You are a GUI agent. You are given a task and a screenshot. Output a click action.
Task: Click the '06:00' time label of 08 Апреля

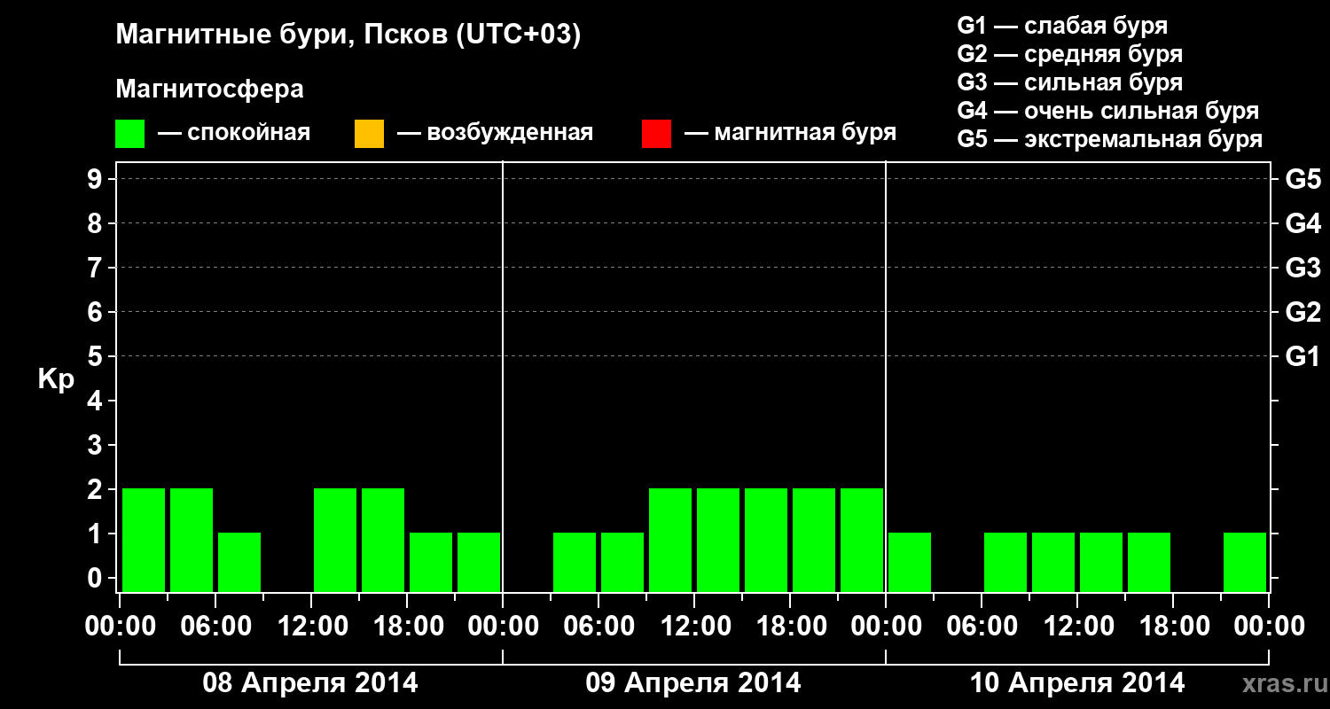pos(215,626)
